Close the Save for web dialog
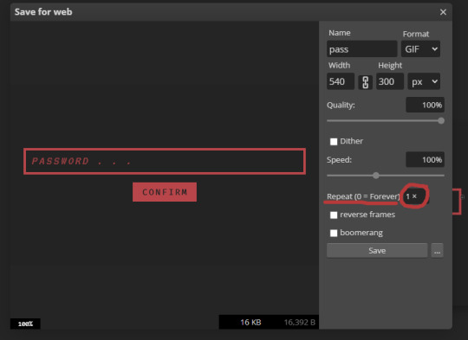Screen dimensions: 468x340 443,12
